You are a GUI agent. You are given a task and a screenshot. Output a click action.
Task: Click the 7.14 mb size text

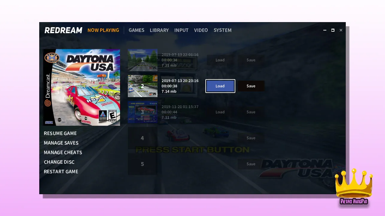click(169, 91)
